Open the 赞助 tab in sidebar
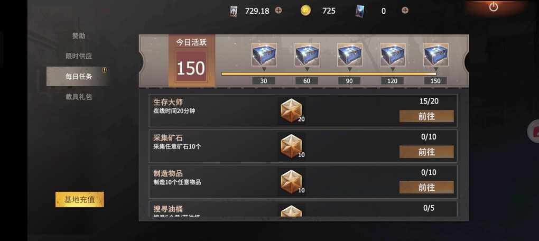 click(x=79, y=36)
